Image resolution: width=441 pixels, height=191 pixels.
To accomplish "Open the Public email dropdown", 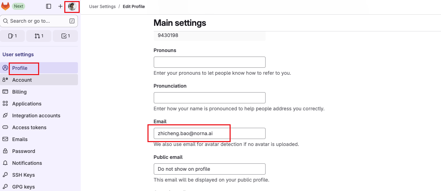I will tap(209, 169).
